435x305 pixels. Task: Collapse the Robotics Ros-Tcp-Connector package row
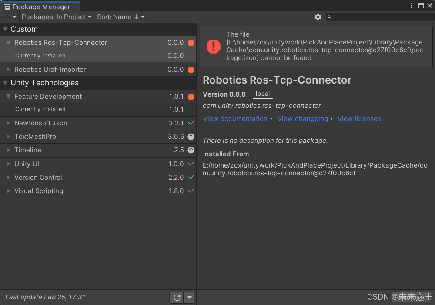click(8, 43)
